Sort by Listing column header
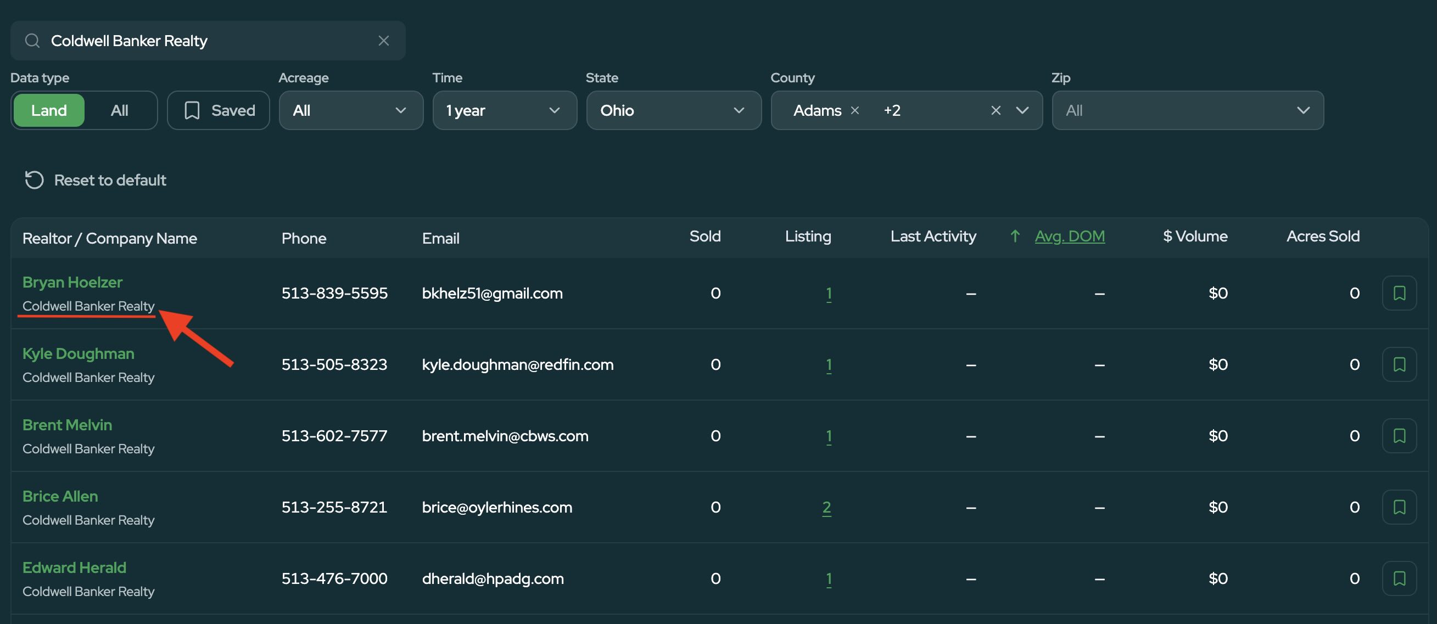1437x624 pixels. point(808,237)
